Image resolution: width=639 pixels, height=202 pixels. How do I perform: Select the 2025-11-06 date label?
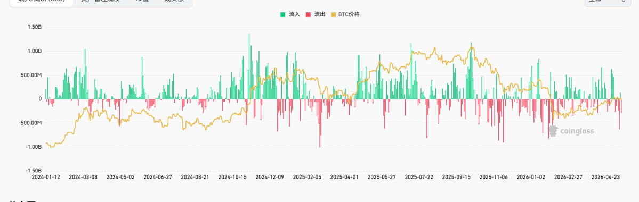[x=494, y=177]
